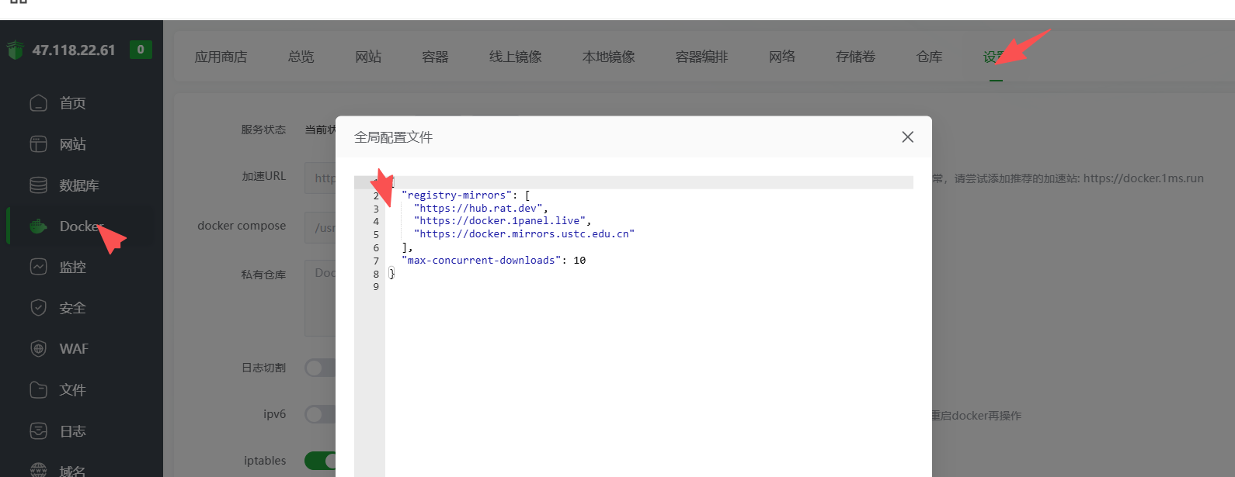Click the server IP 47.118.22.61
This screenshot has height=477, width=1235.
click(74, 50)
